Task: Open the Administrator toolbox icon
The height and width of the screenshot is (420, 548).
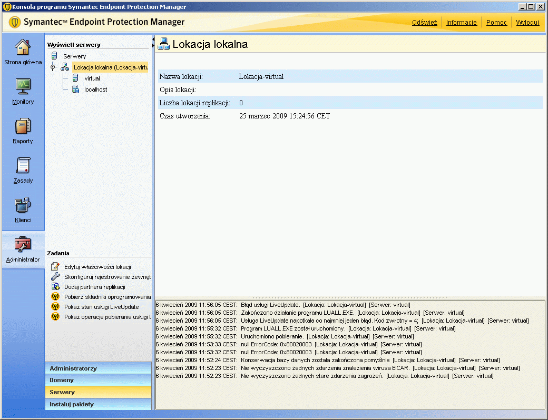Action: (23, 244)
